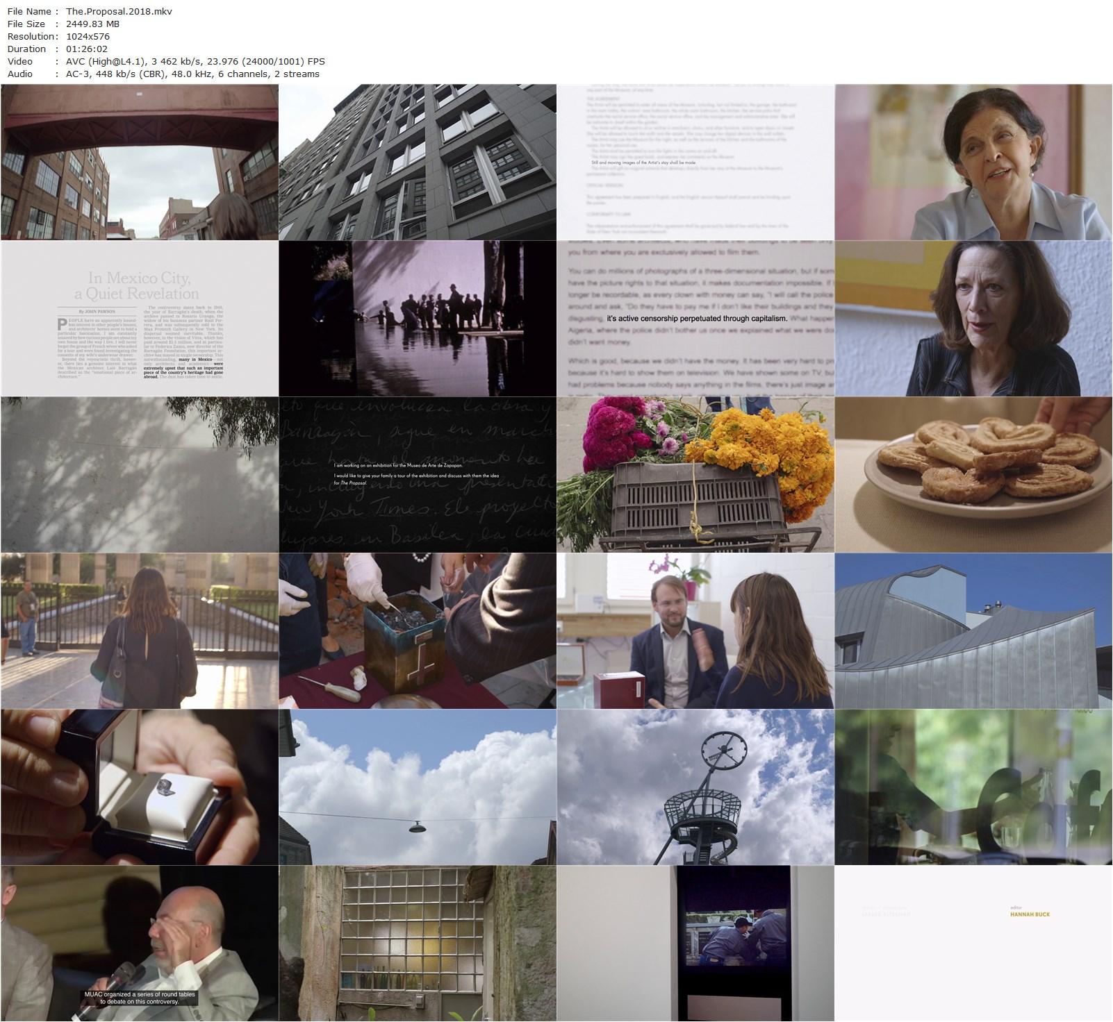Open the plate of palmier cookies thumbnail
This screenshot has height=1022, width=1113.
click(x=973, y=475)
